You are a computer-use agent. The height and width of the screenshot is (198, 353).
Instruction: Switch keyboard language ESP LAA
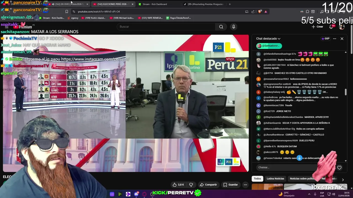(x=322, y=194)
